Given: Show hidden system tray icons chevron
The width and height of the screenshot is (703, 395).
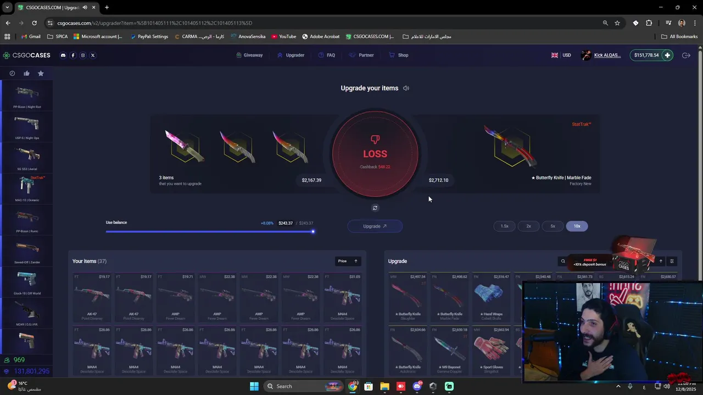Looking at the screenshot, I should pyautogui.click(x=618, y=386).
